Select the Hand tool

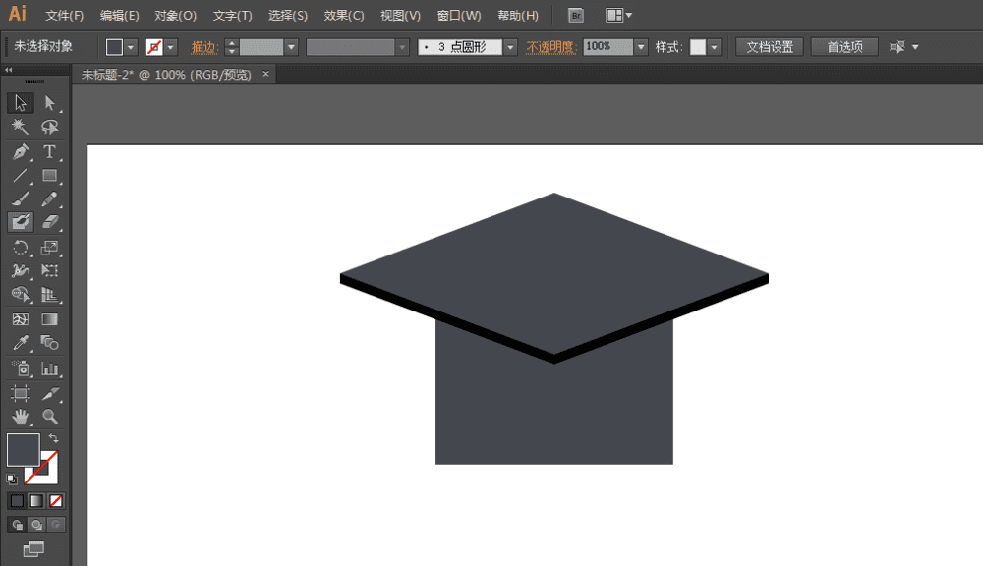click(20, 417)
